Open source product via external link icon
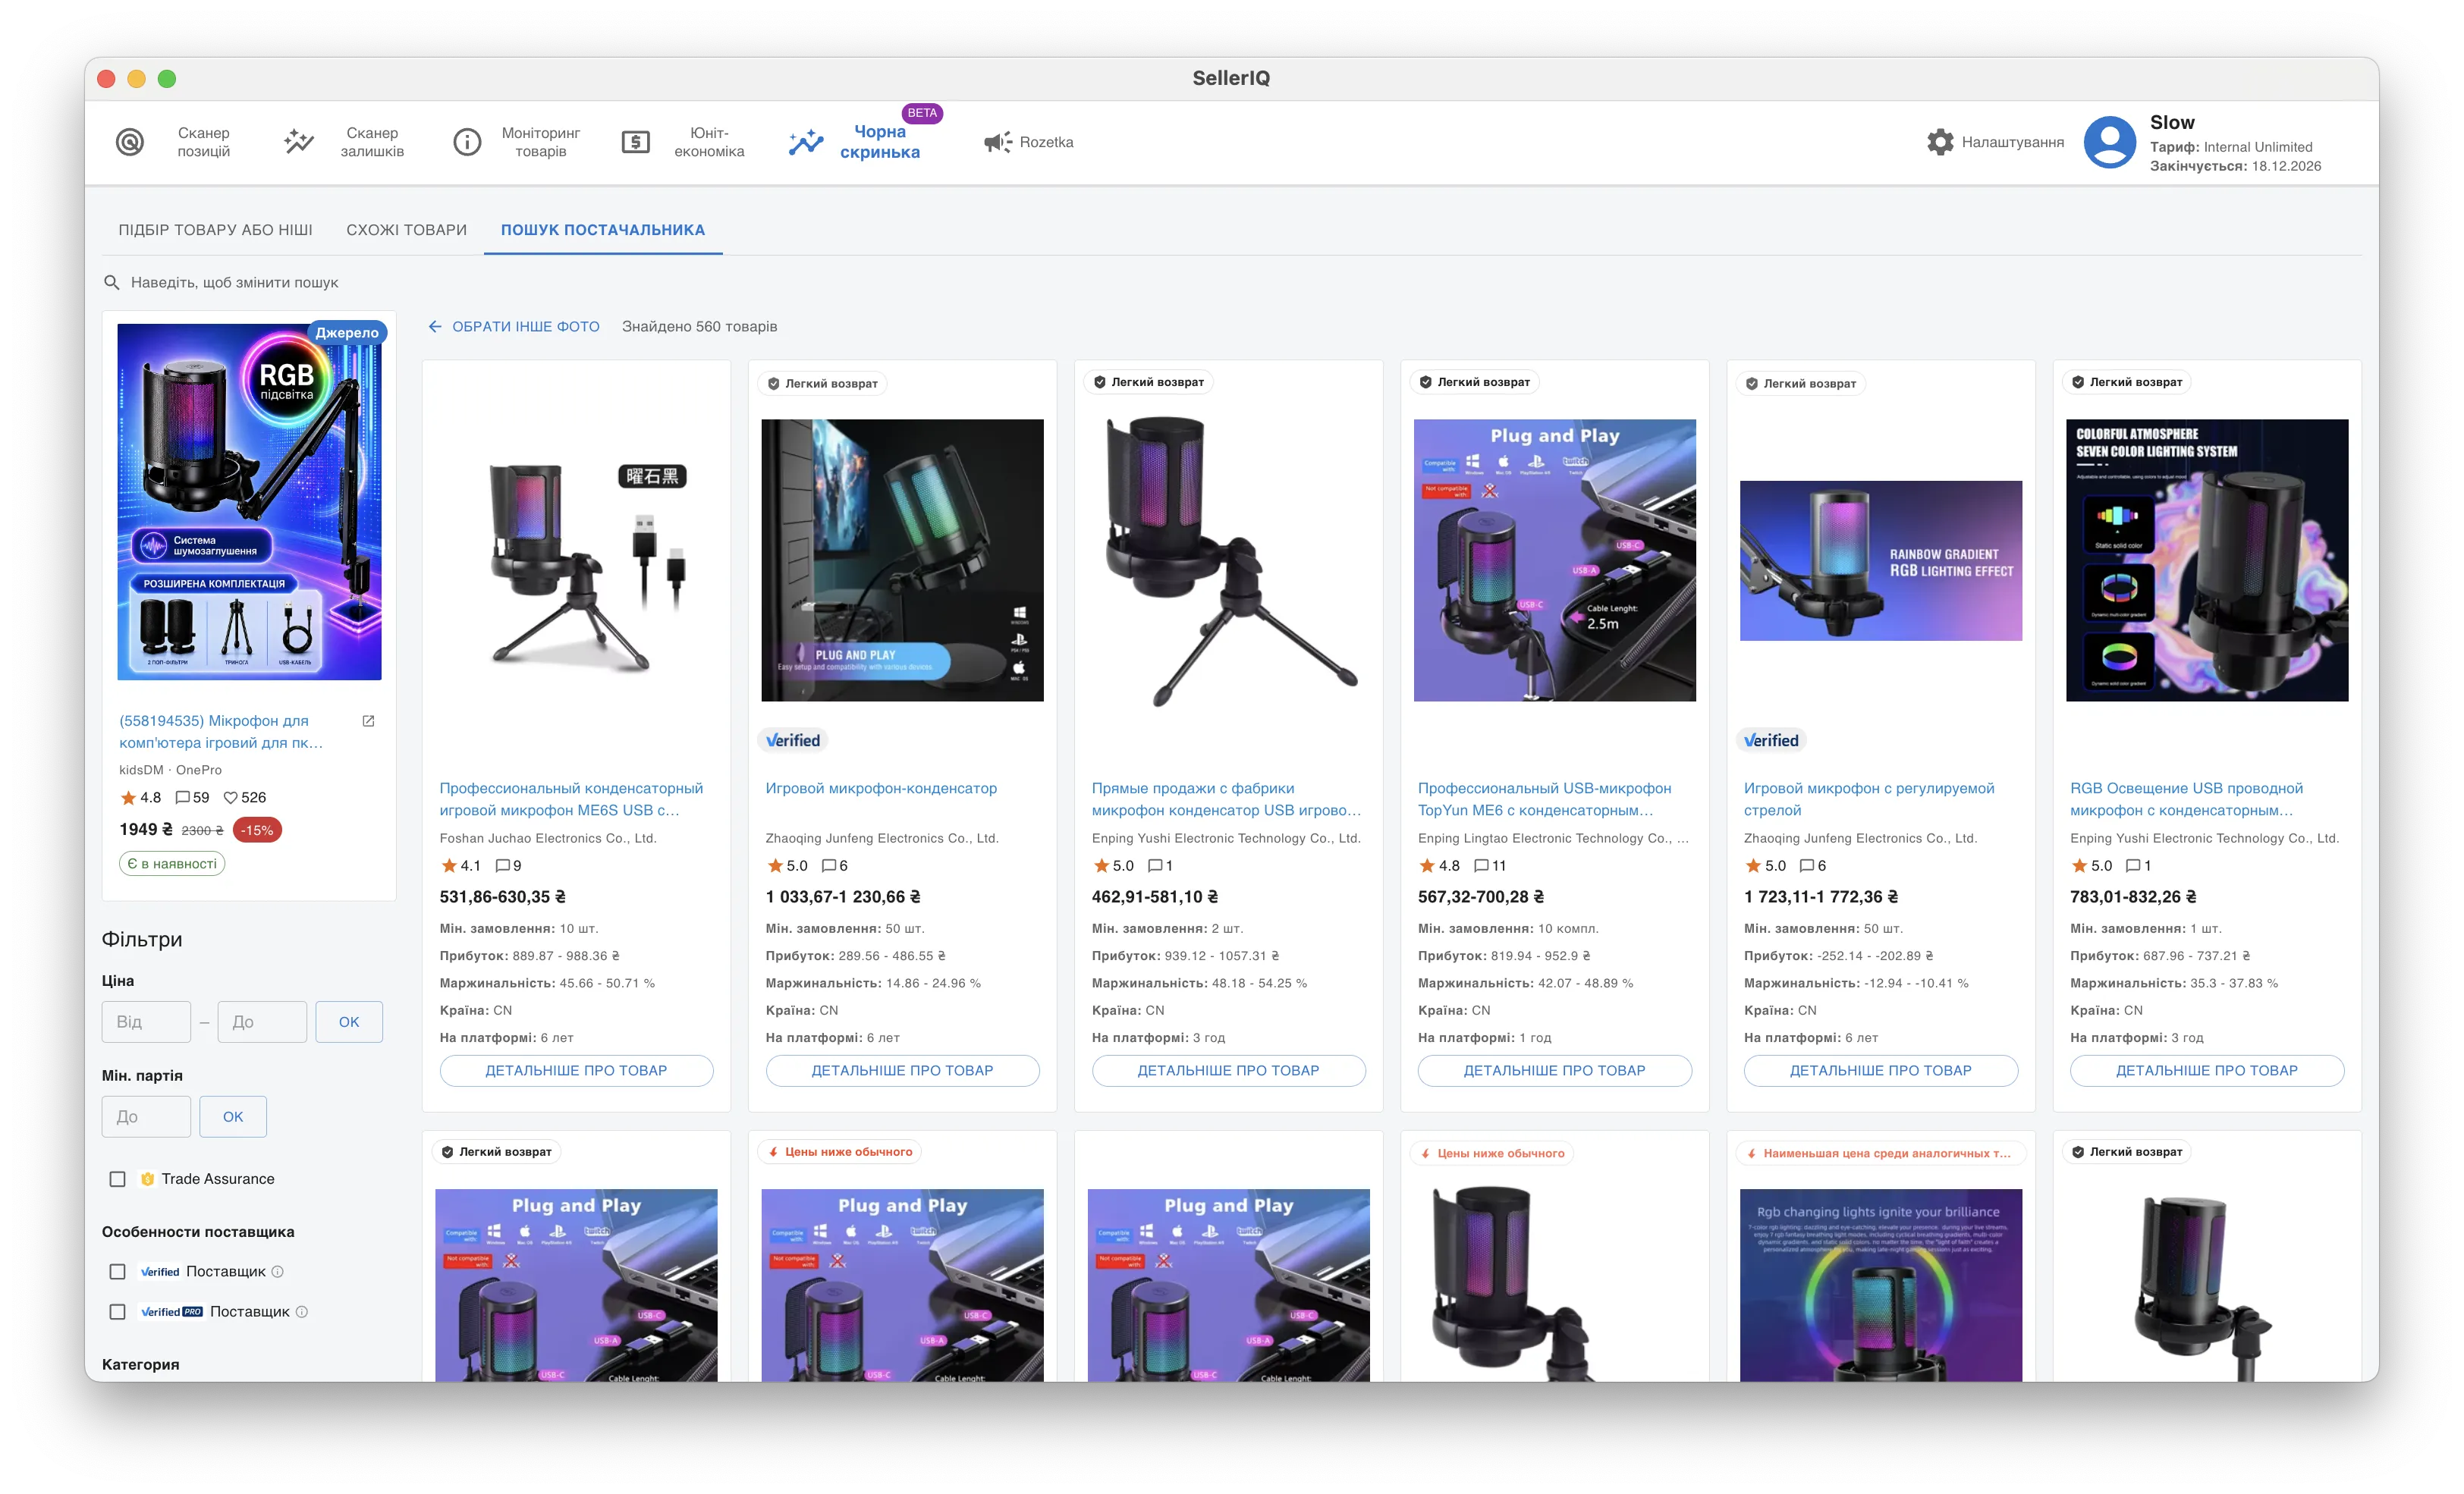This screenshot has height=1494, width=2464. 368,721
